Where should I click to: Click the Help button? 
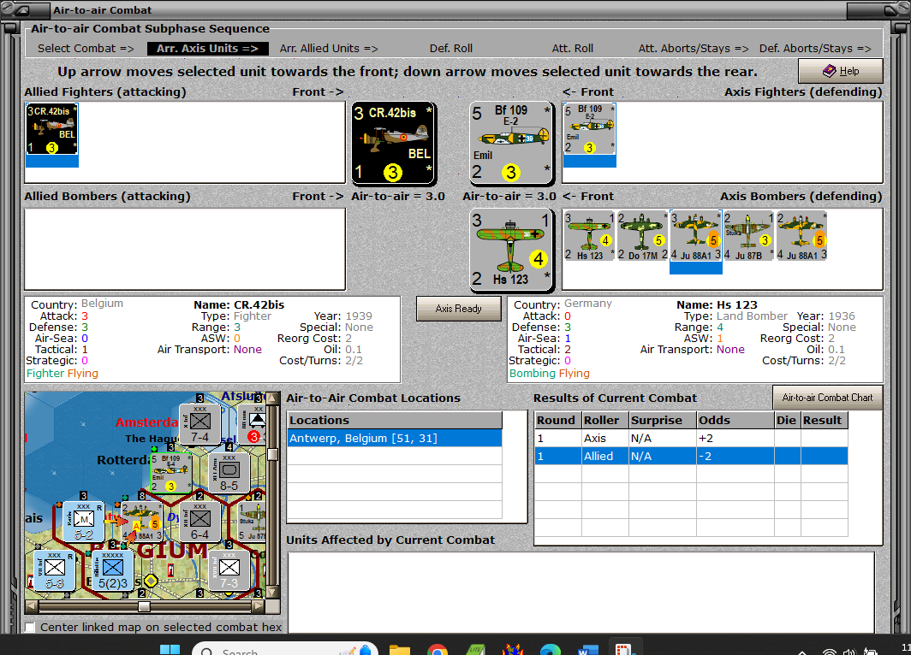coord(840,71)
